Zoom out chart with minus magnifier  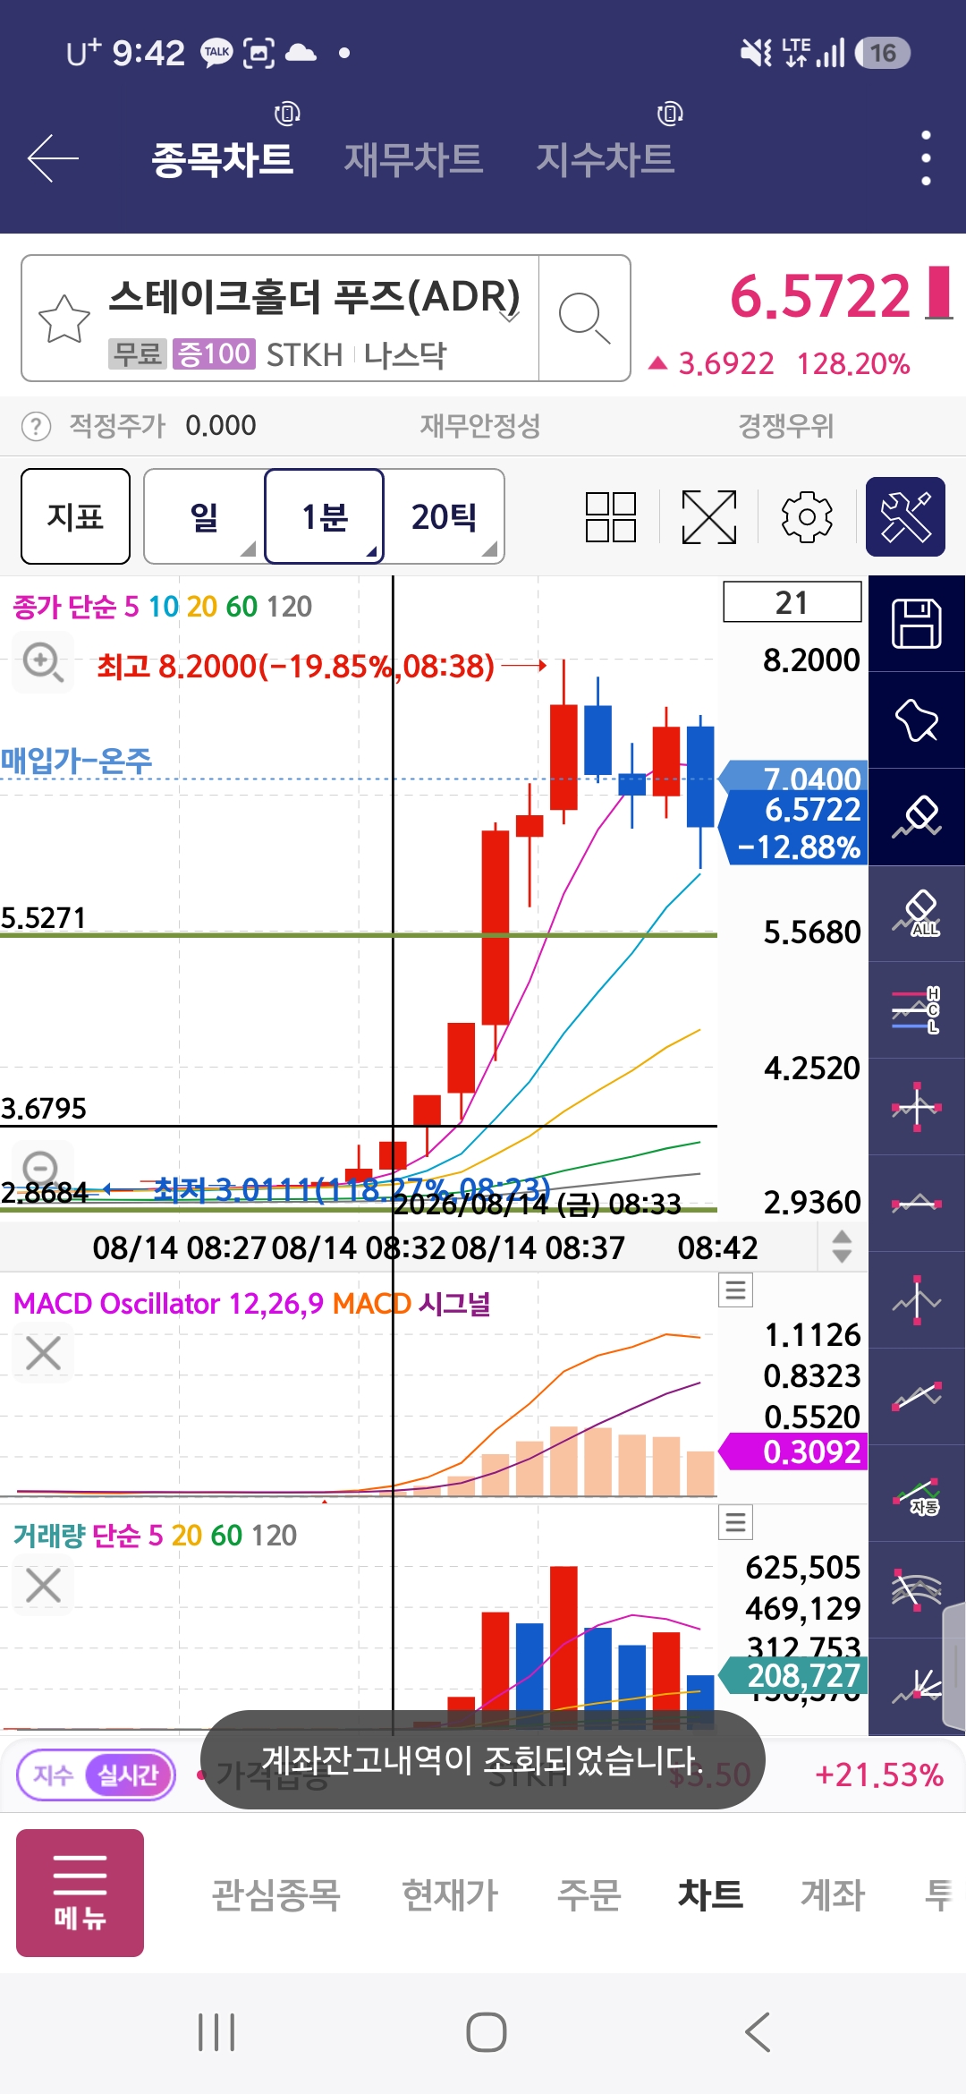point(41,1169)
